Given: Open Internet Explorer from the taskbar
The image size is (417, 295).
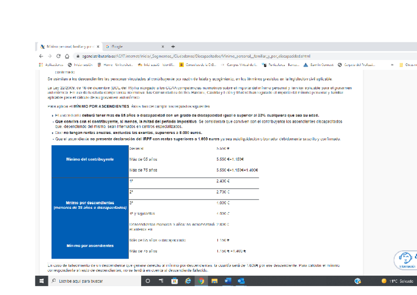Looking at the screenshot, I should [x=188, y=281].
